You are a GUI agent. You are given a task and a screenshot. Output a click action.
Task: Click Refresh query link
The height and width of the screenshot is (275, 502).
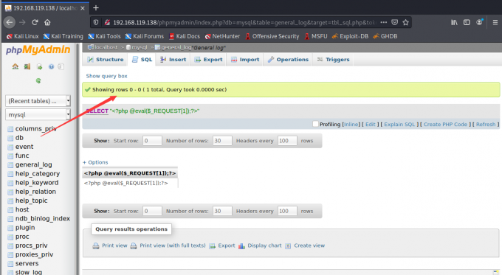tap(486, 125)
